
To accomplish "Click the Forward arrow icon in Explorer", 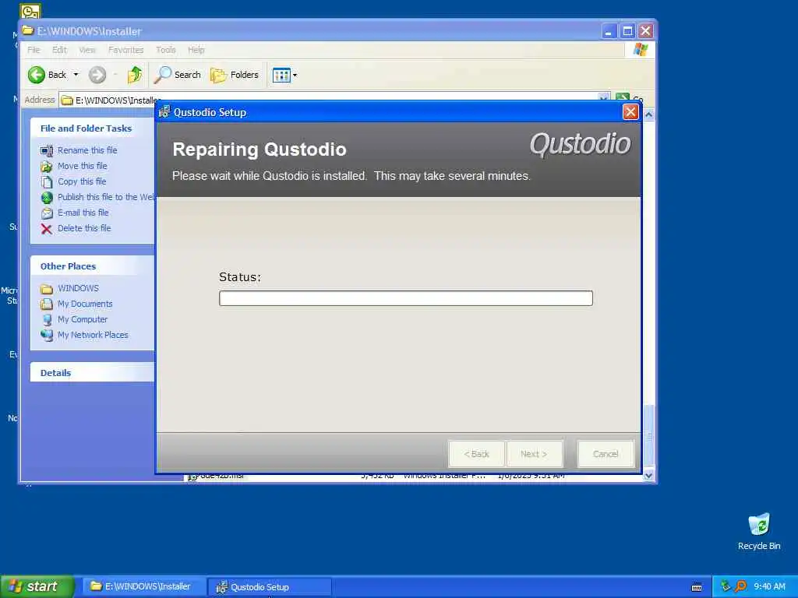I will (97, 75).
